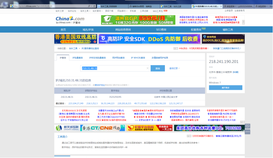Open SEO工具包 link in top bar

click(158, 11)
